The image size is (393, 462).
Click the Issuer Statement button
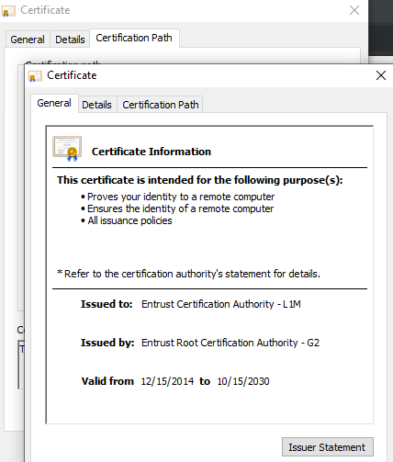pos(327,447)
